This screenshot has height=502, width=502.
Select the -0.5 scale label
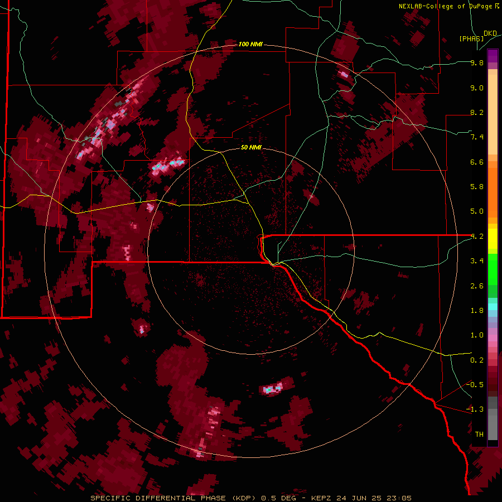(475, 385)
